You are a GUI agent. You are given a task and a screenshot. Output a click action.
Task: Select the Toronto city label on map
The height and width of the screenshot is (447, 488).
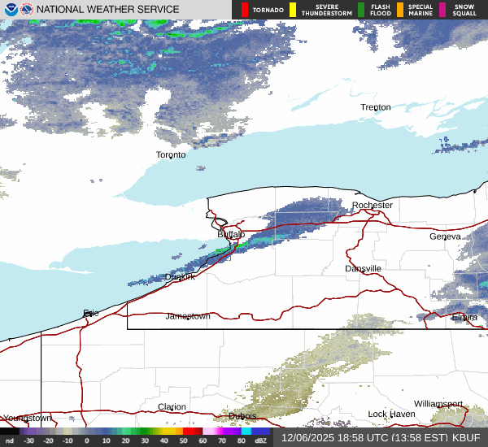[171, 154]
